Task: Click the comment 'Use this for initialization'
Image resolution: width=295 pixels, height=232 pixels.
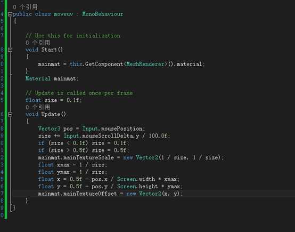Action: click(73, 36)
